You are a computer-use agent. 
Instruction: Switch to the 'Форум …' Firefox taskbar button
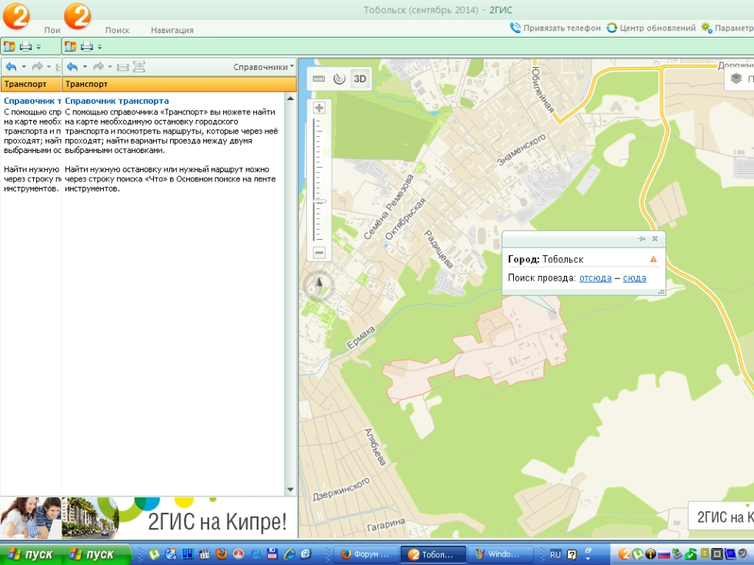(365, 554)
